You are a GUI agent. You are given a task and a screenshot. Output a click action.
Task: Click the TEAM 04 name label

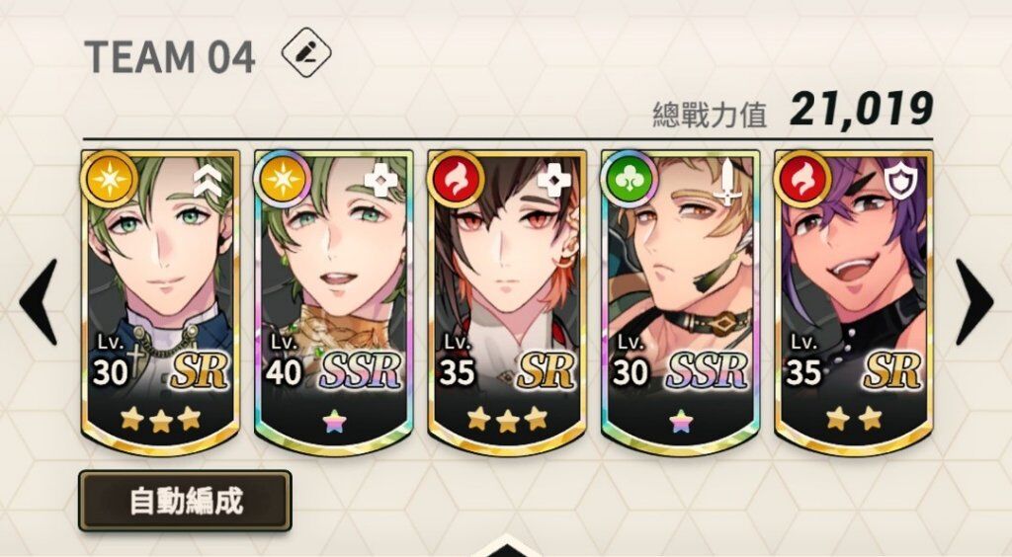point(170,56)
